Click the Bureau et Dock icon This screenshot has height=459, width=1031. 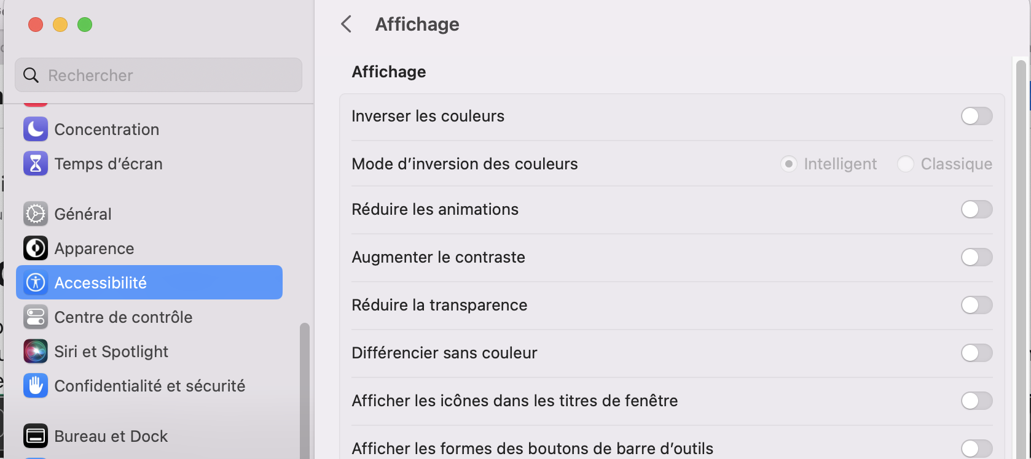(36, 436)
